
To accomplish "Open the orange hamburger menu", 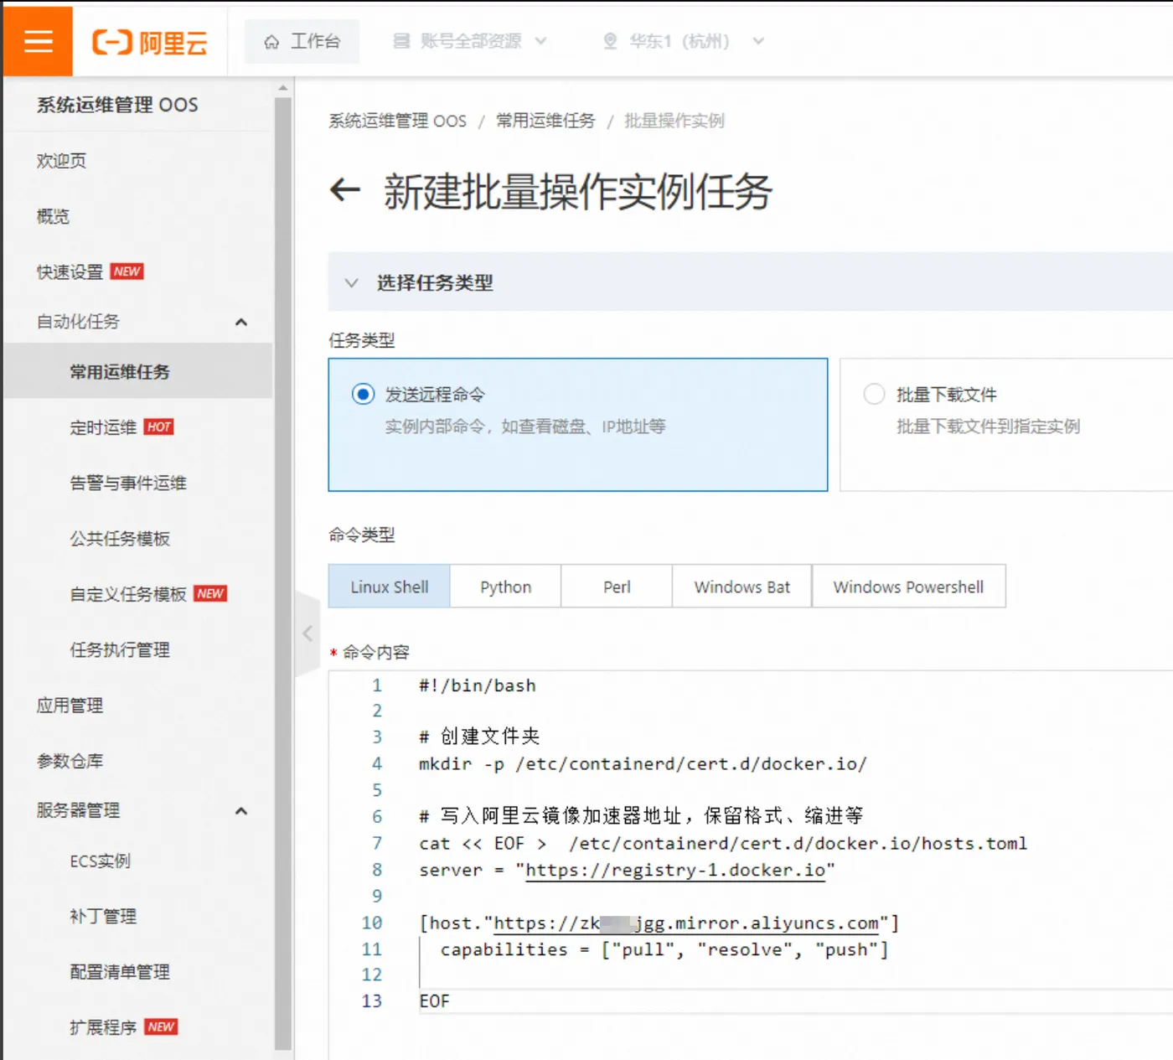I will point(38,41).
